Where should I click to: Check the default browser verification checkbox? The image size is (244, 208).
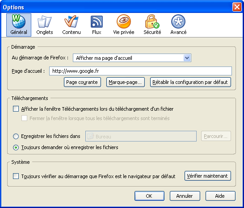click(16, 176)
